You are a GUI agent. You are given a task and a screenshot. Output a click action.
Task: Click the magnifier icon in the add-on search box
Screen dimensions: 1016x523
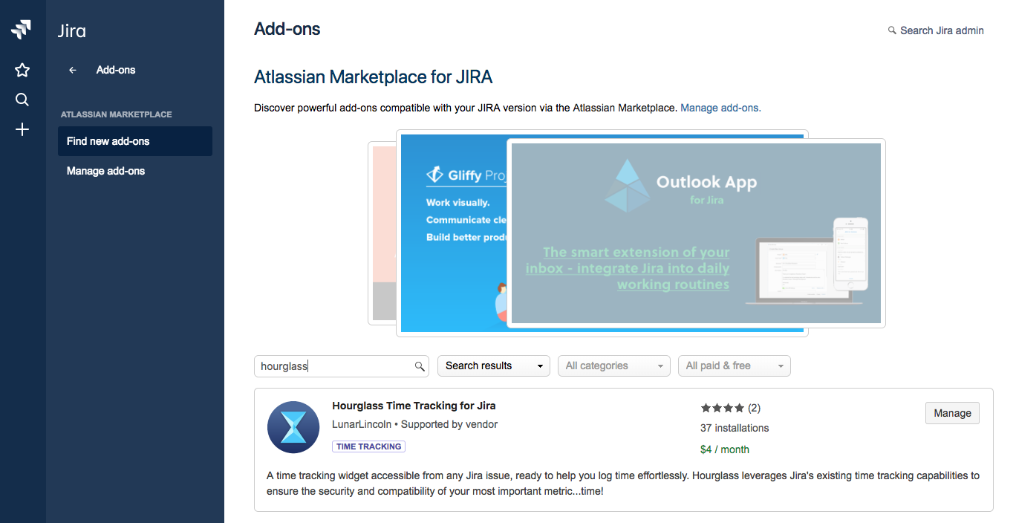[420, 366]
